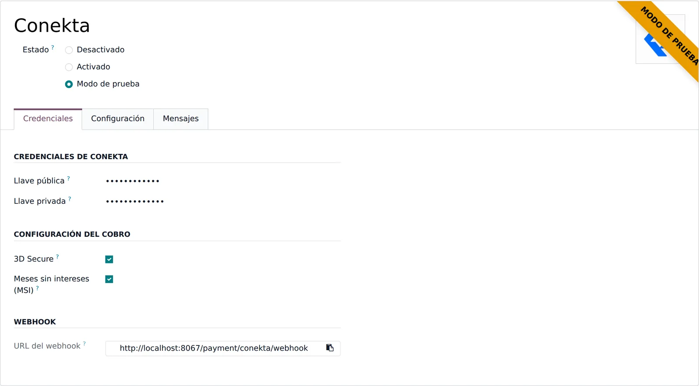
Task: Click the Modo de prueba label
Action: [108, 84]
